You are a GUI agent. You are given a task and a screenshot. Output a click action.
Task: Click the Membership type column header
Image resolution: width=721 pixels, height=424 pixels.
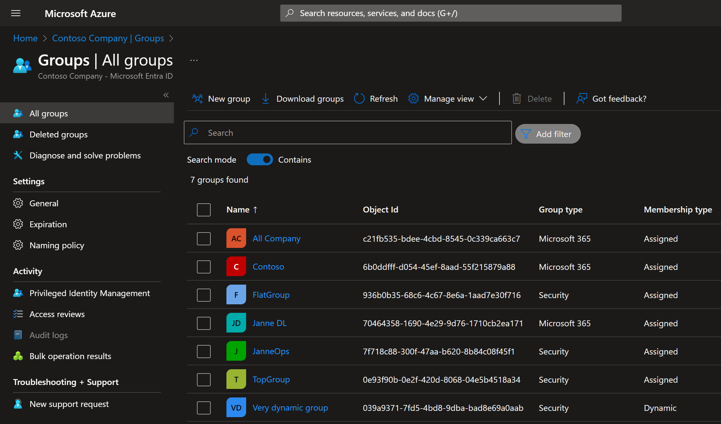678,210
